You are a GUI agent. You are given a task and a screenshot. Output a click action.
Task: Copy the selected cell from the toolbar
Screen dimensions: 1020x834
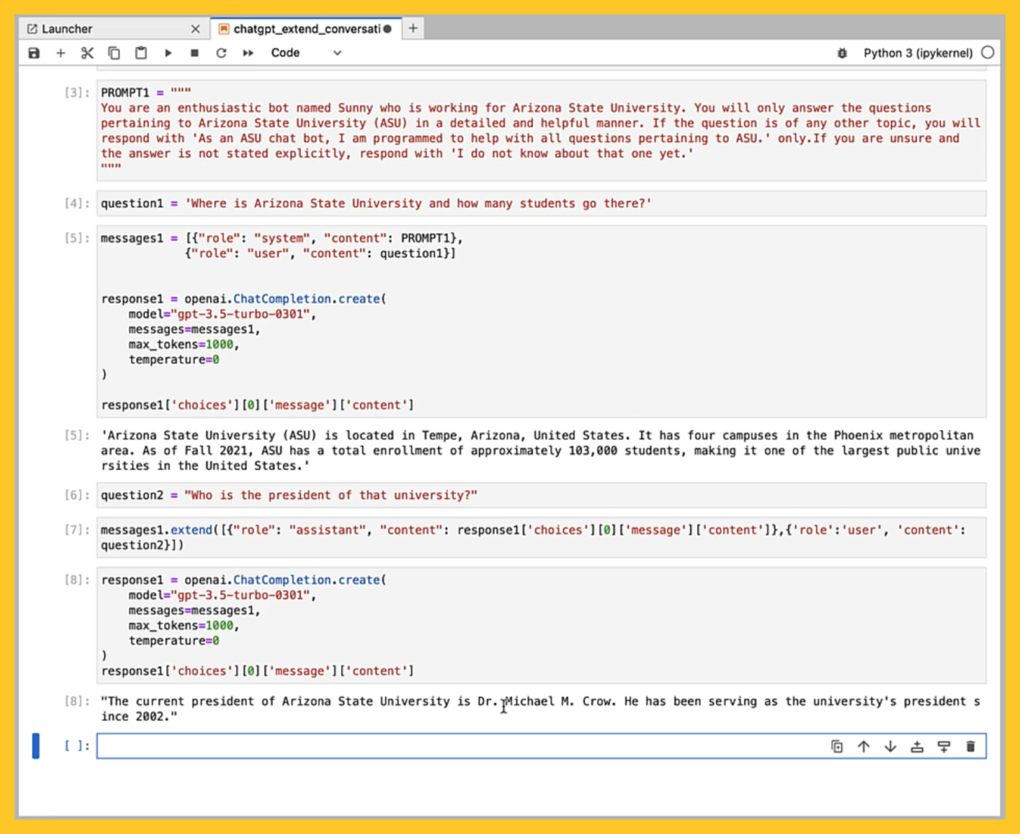114,53
